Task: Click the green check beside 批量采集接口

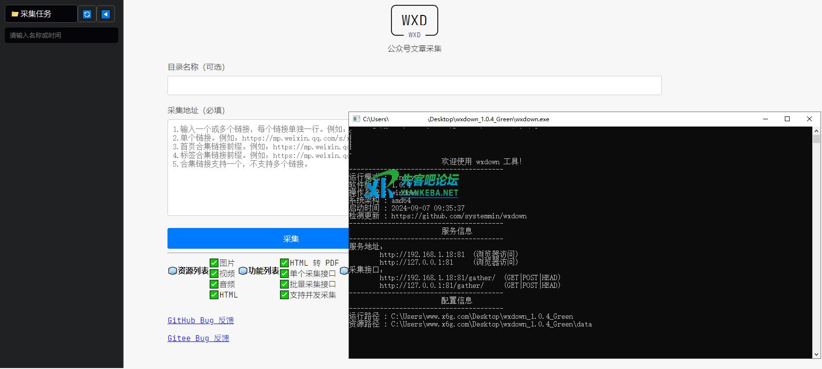Action: 284,284
